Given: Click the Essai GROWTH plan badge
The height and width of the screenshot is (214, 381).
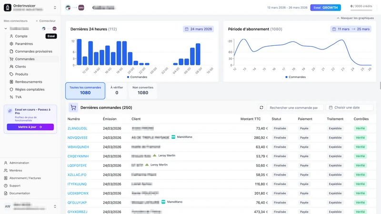Looking at the screenshot, I should click(x=325, y=8).
